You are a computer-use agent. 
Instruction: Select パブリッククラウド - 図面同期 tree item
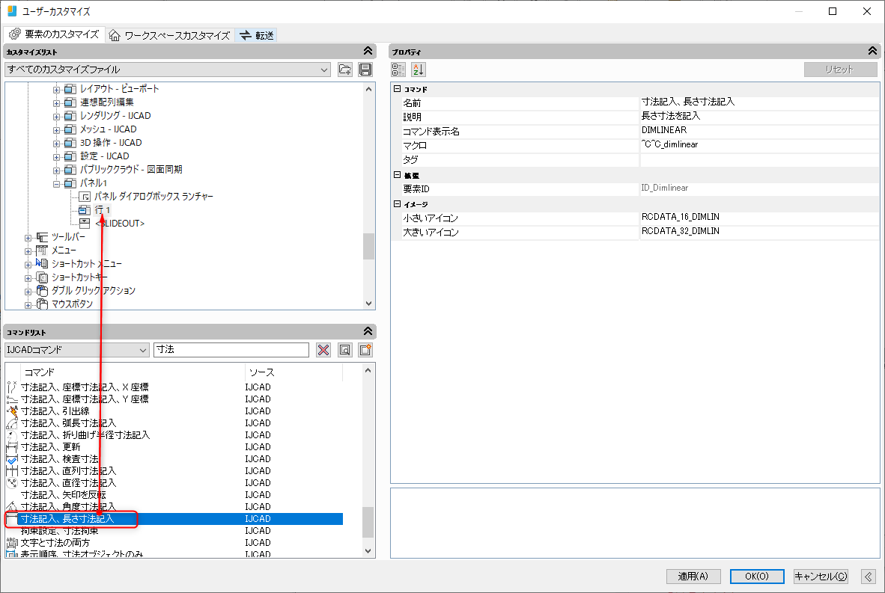(131, 170)
